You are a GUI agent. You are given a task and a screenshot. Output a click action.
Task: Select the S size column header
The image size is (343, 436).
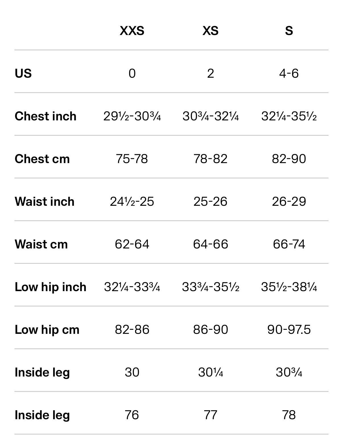click(289, 30)
